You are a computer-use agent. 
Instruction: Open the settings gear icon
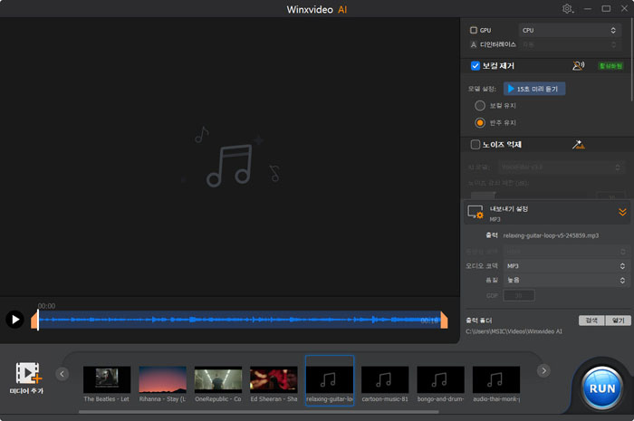click(x=568, y=8)
